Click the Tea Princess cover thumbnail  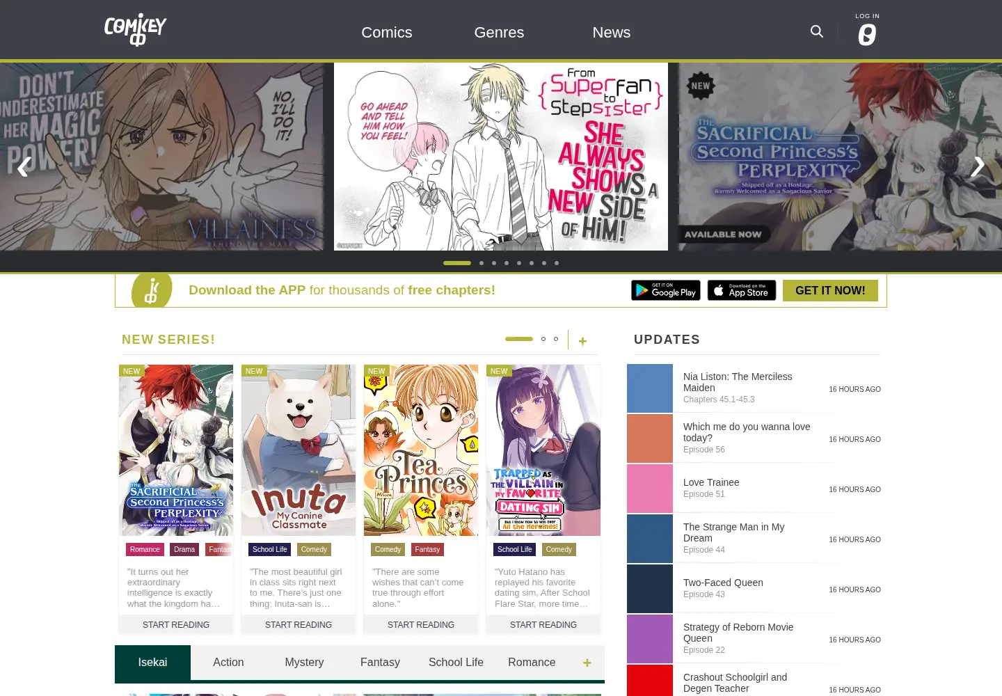[421, 450]
